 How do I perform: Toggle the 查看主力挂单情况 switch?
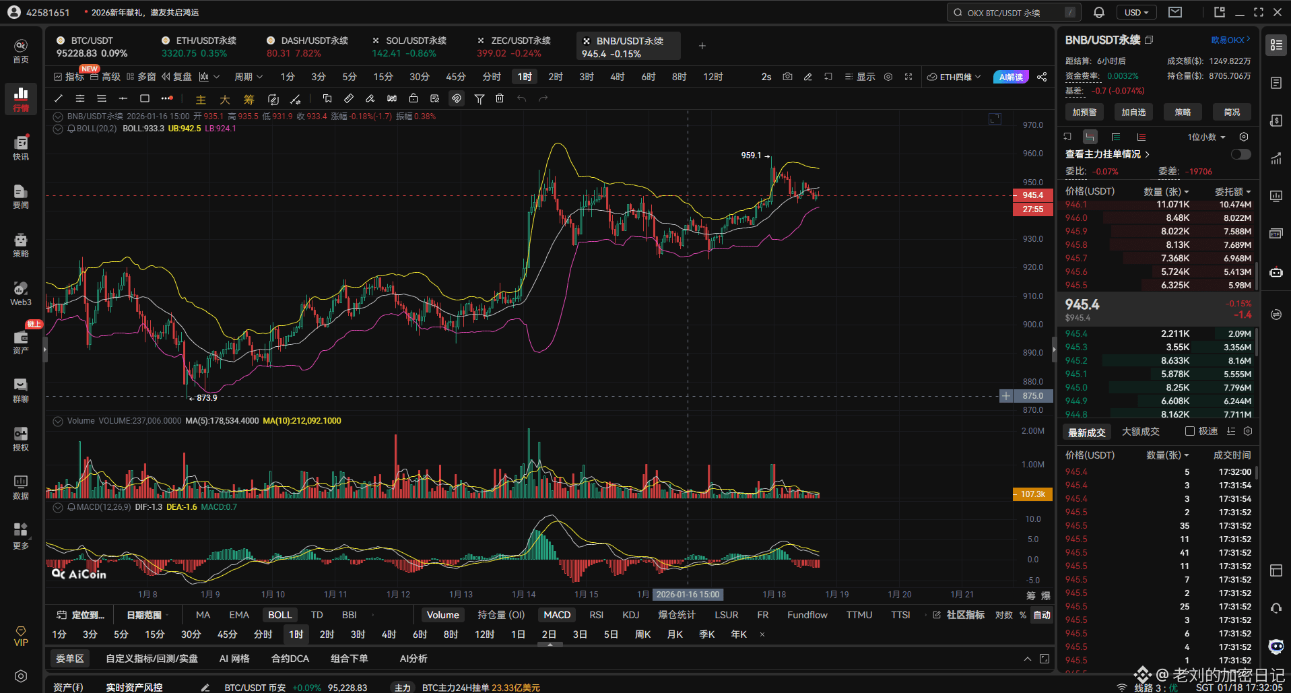point(1240,154)
